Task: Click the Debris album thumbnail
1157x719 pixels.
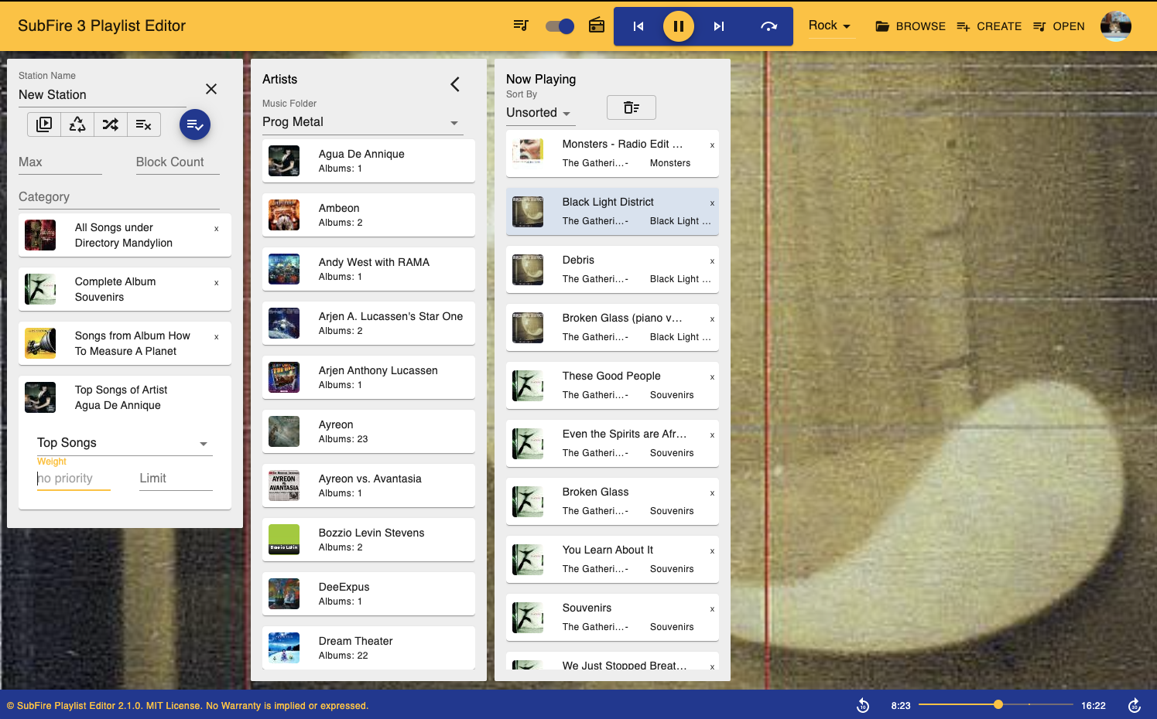Action: coord(528,269)
